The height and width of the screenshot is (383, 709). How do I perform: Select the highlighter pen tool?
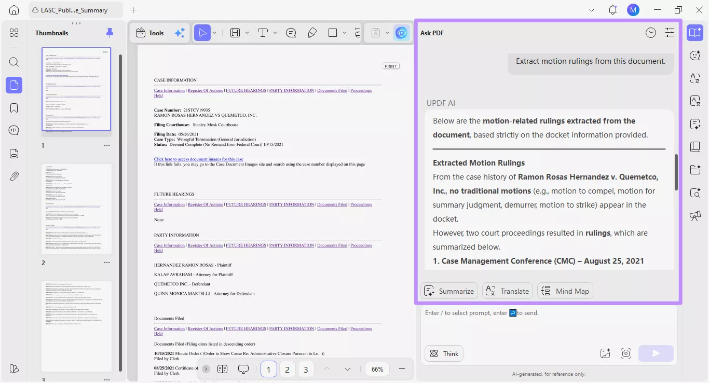tap(312, 33)
